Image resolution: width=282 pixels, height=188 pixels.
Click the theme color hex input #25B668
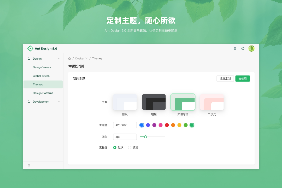[x=125, y=125]
